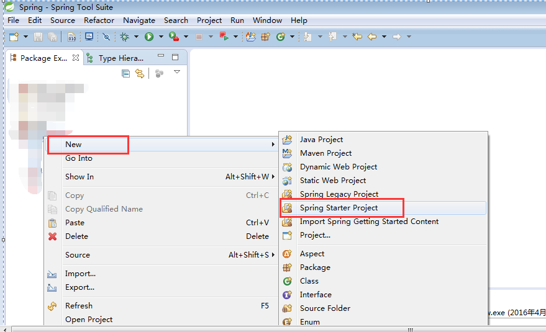Click the Previous Annotation toolbar icon
Viewport: 546px width, 332px height.
tap(332, 37)
